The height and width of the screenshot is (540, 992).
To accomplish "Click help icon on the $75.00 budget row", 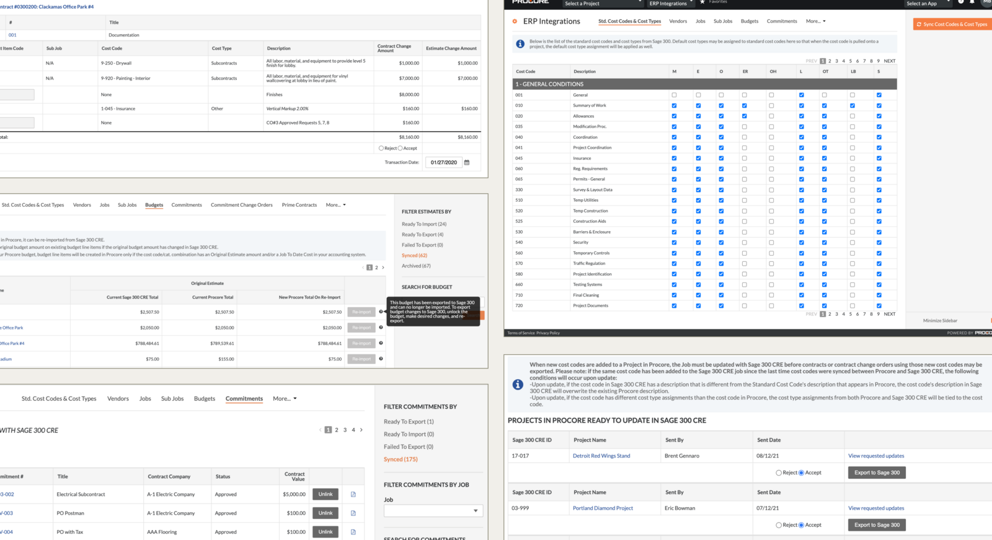I will pyautogui.click(x=381, y=359).
